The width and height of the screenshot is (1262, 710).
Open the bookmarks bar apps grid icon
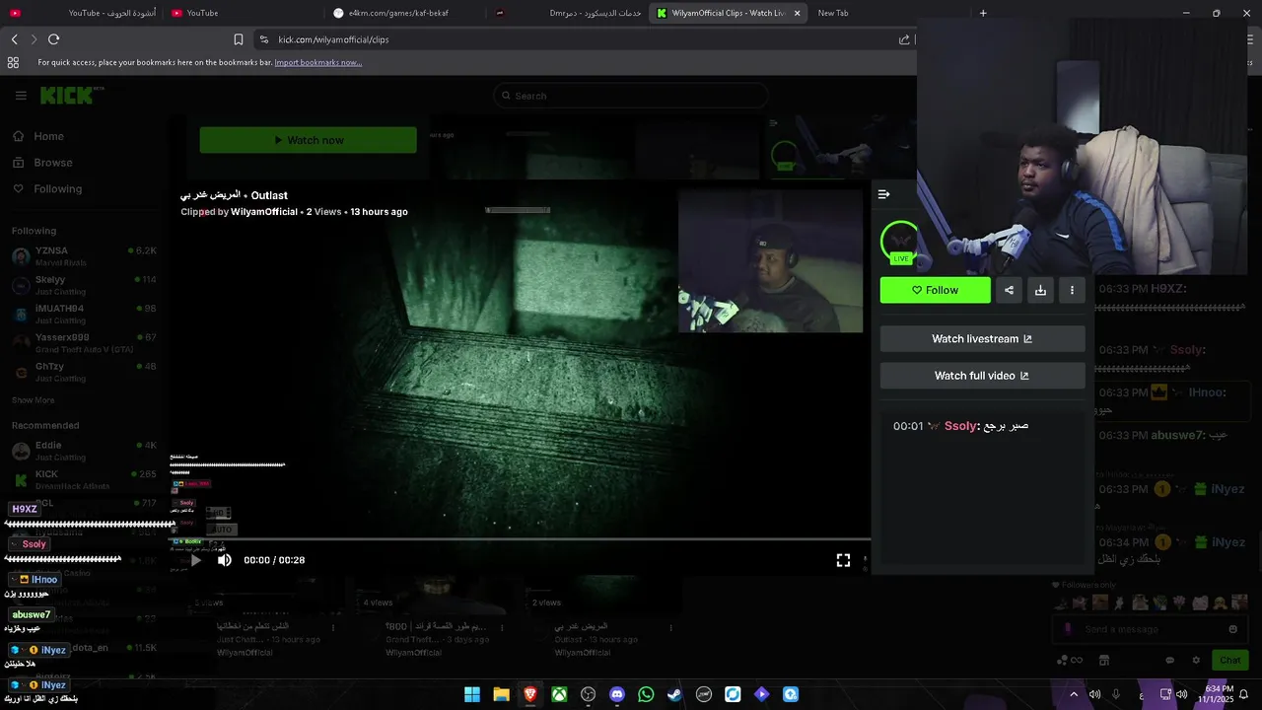pos(13,62)
